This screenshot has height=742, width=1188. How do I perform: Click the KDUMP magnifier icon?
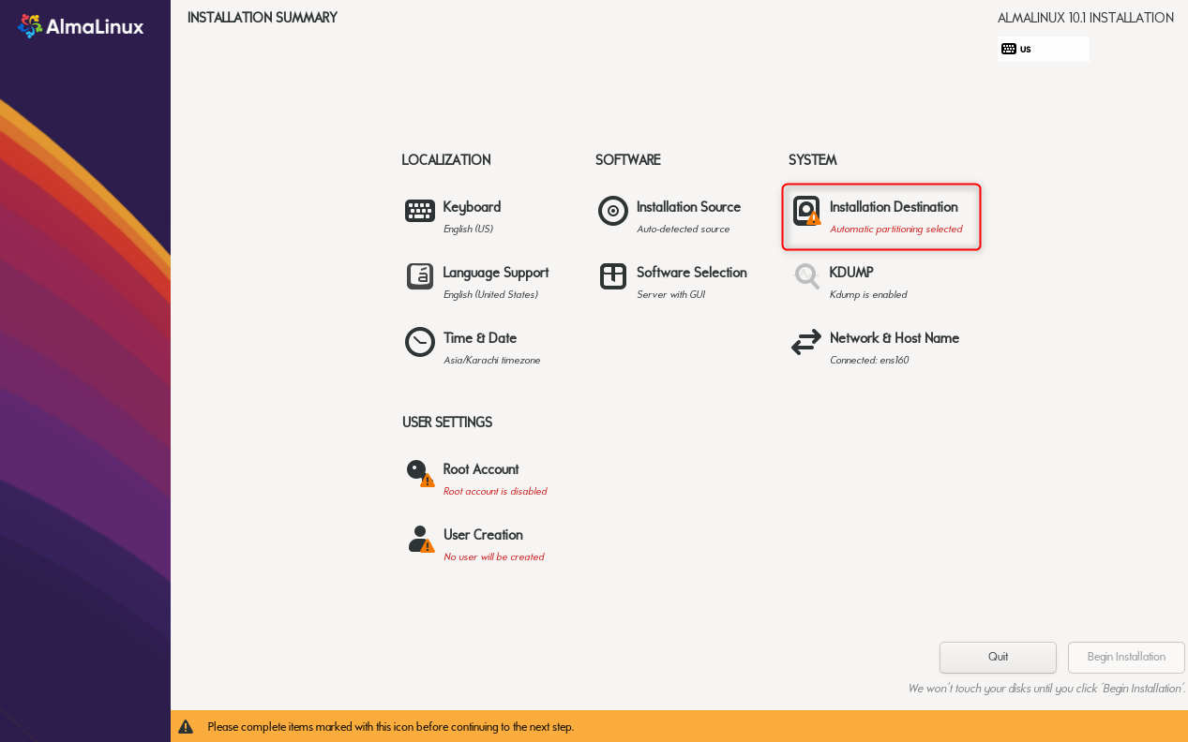tap(806, 276)
